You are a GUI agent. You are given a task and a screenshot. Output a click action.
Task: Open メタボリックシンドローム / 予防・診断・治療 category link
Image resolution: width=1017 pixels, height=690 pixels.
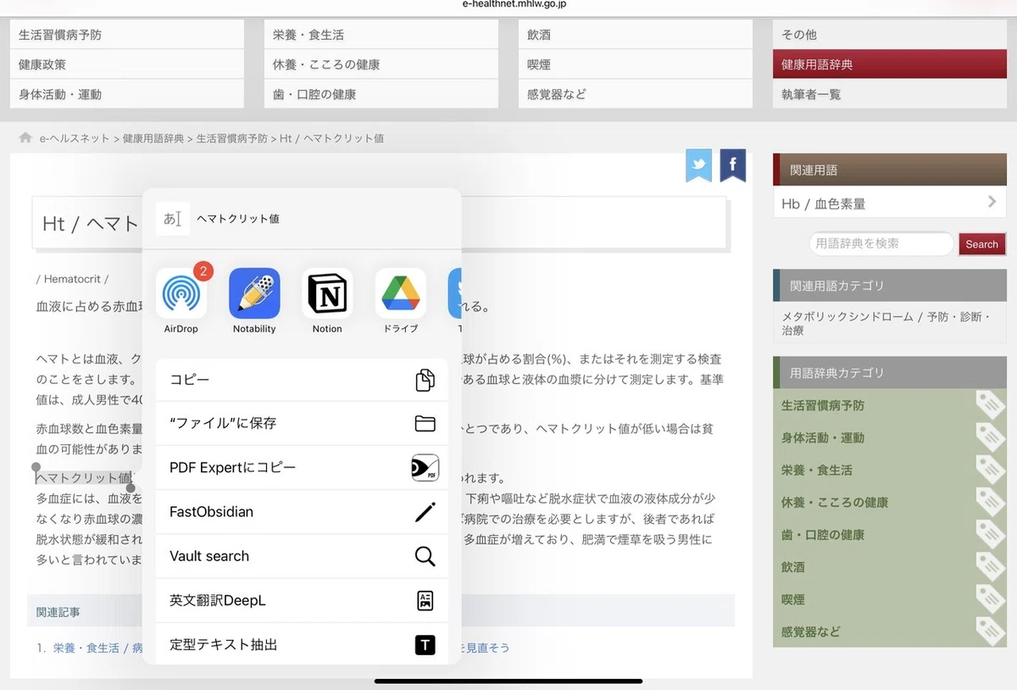[887, 323]
